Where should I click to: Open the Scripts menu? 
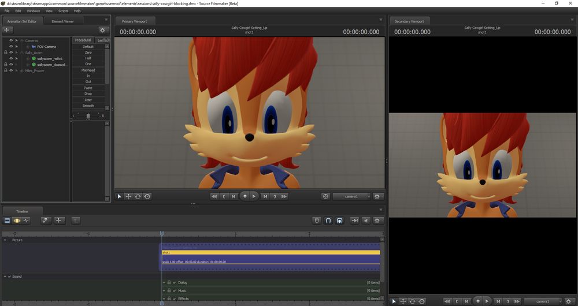click(63, 10)
